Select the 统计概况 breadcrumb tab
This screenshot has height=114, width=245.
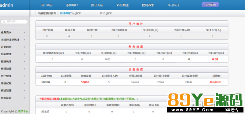click(65, 13)
